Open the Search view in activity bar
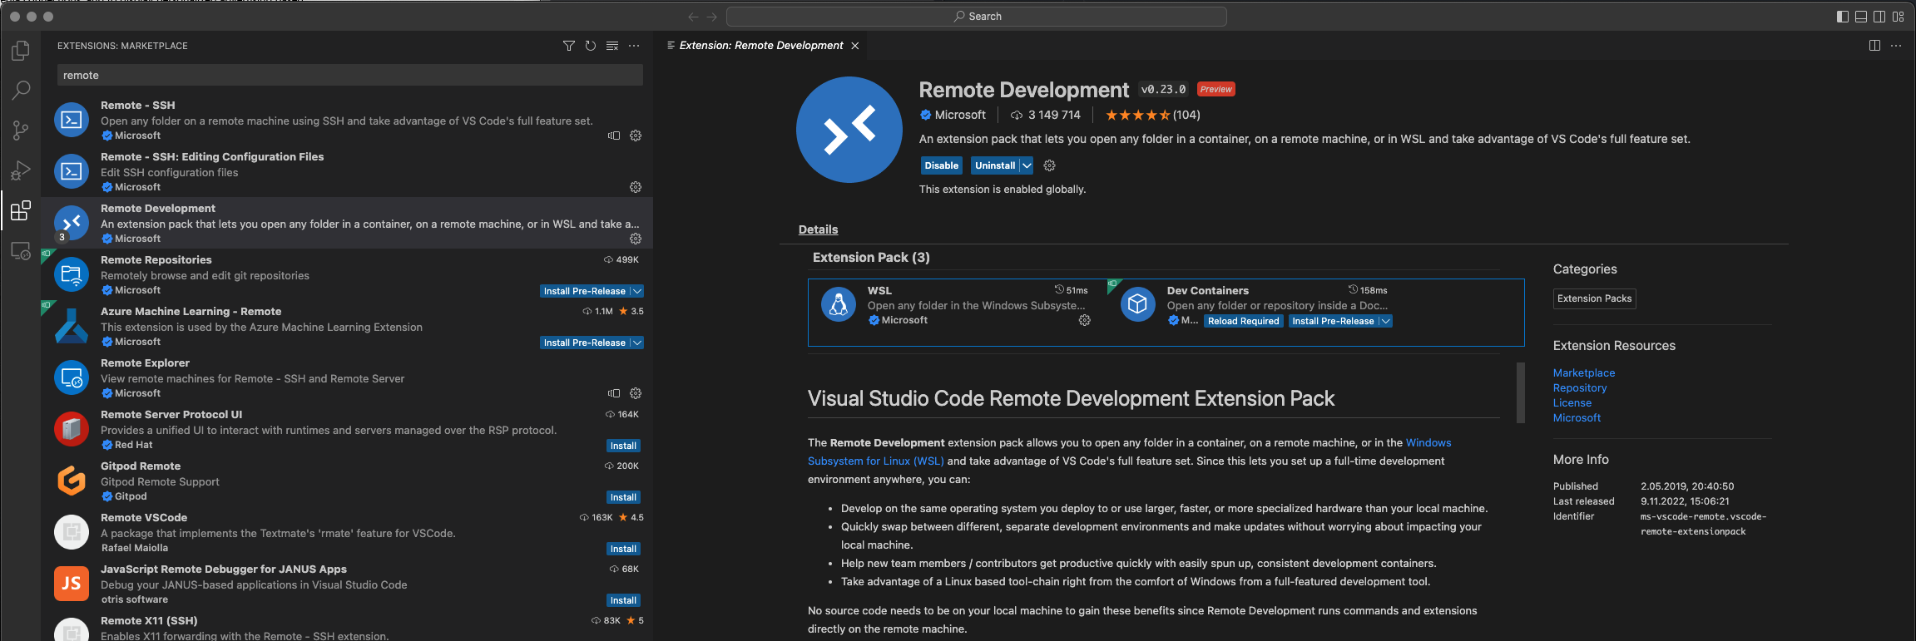 point(21,91)
